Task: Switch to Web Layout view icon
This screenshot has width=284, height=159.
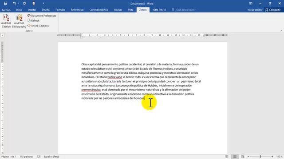Action: [243, 156]
